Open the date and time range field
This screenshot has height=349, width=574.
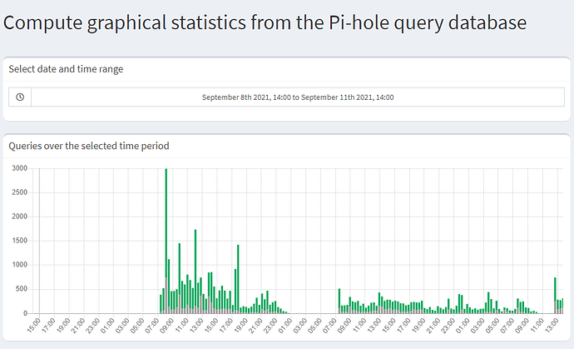point(298,97)
